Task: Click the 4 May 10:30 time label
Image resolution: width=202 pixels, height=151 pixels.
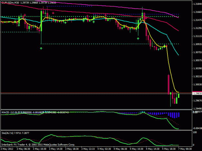Action: tap(136, 149)
